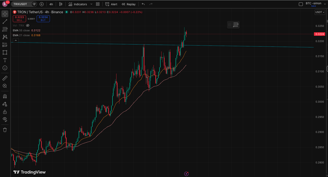Click the TradingView logo
This screenshot has height=177, width=328.
tap(30, 172)
